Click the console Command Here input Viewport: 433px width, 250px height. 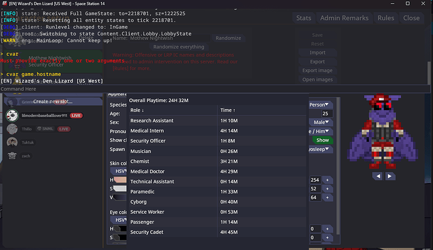(x=215, y=89)
